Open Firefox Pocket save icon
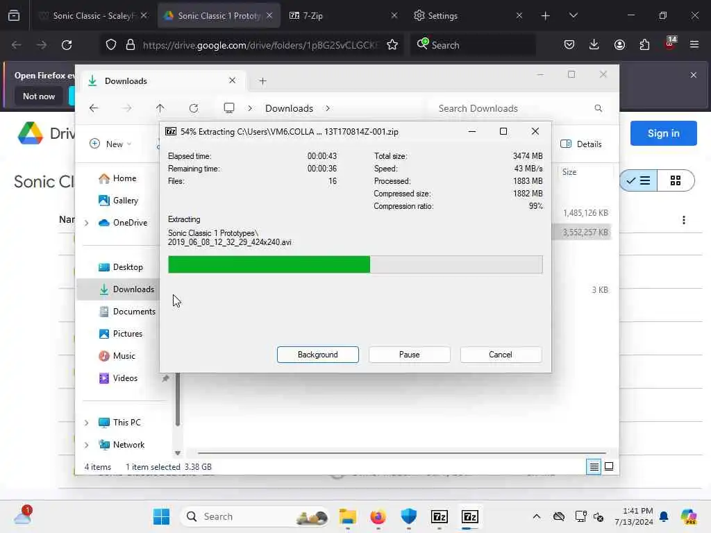The width and height of the screenshot is (711, 533). point(569,45)
